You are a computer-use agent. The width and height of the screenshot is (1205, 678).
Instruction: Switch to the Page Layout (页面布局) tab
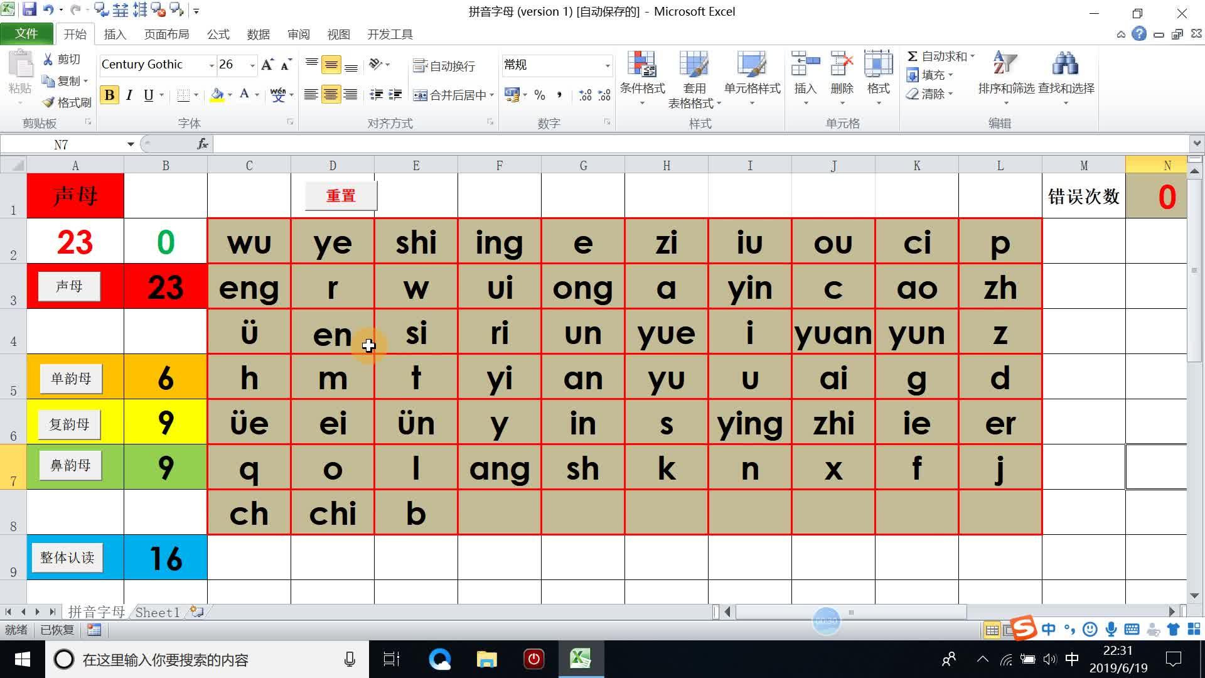[x=166, y=35]
